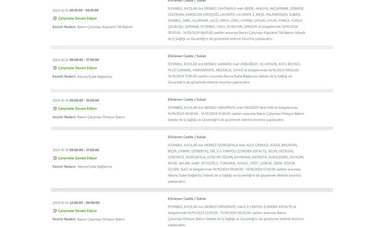Click 'Etkilenen Cadde / Sokak' heading above E-5 YANYOL description

[187, 199]
